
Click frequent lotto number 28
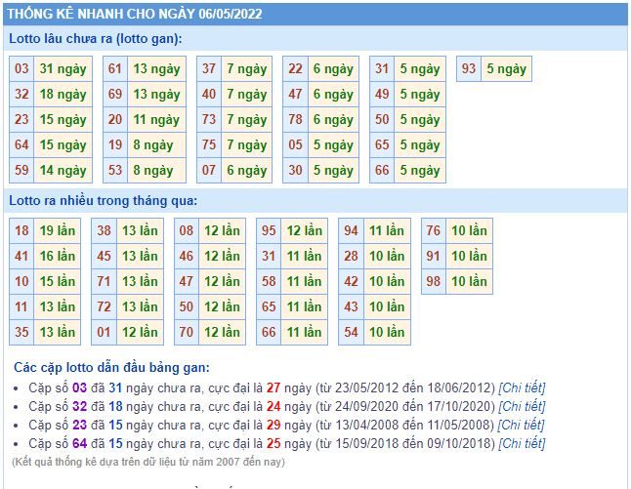[351, 256]
